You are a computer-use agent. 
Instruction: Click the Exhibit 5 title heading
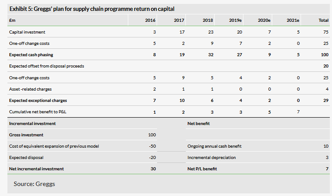coord(92,9)
